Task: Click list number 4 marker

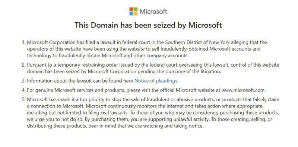Action: click(23, 90)
